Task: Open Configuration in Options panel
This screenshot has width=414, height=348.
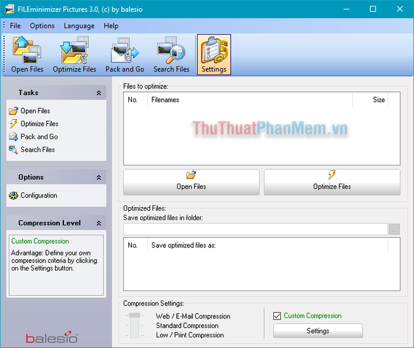Action: pyautogui.click(x=33, y=195)
